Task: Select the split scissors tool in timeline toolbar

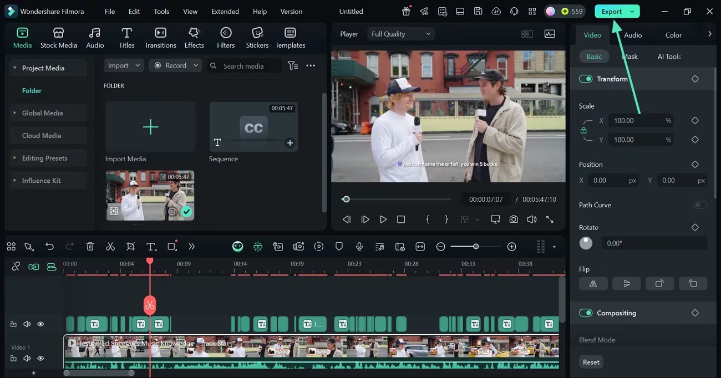Action: tap(110, 247)
